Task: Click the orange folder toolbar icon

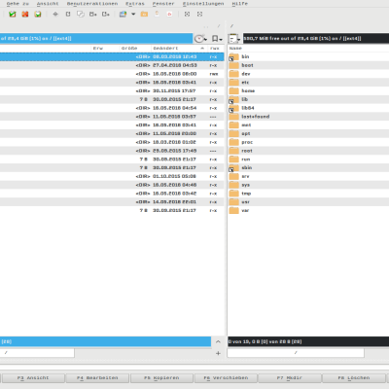Action: click(144, 15)
